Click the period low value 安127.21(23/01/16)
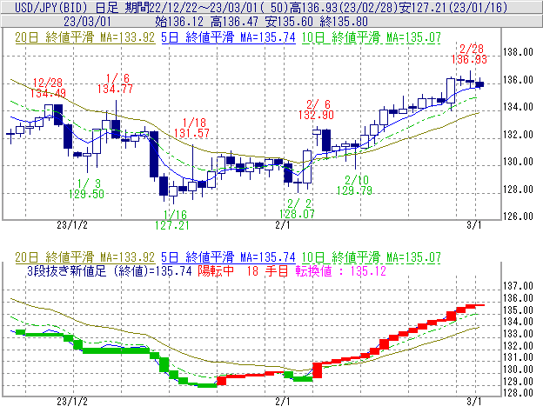Viewport: 543px width, 413px height. [453, 7]
